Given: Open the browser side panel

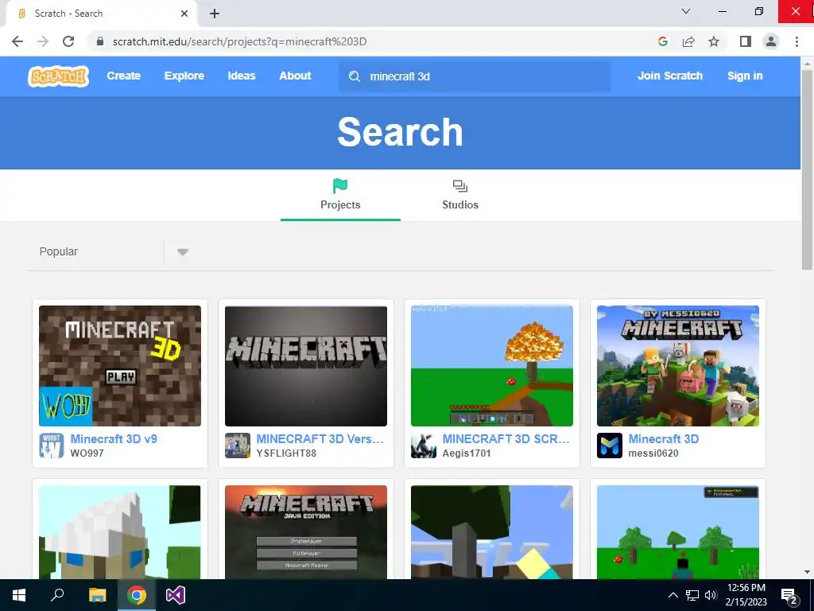Looking at the screenshot, I should coord(746,41).
